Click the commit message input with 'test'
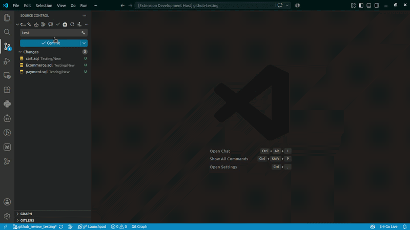Image resolution: width=410 pixels, height=230 pixels. point(50,33)
